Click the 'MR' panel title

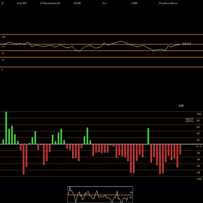(x=181, y=106)
